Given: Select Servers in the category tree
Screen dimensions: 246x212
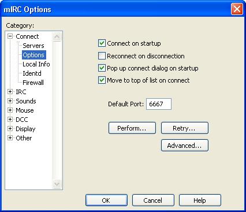Looking at the screenshot, I should (33, 46).
